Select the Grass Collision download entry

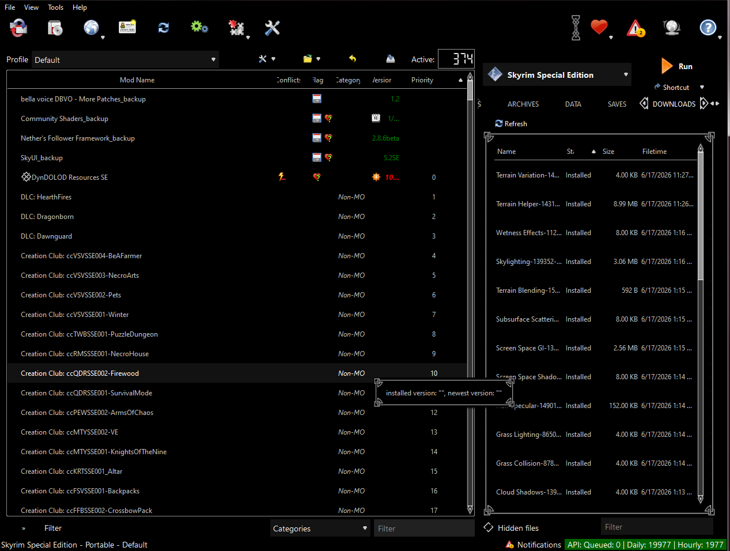click(x=595, y=463)
